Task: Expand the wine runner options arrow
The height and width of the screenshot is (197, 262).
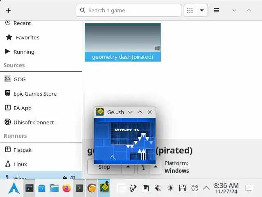Action: coord(156,167)
